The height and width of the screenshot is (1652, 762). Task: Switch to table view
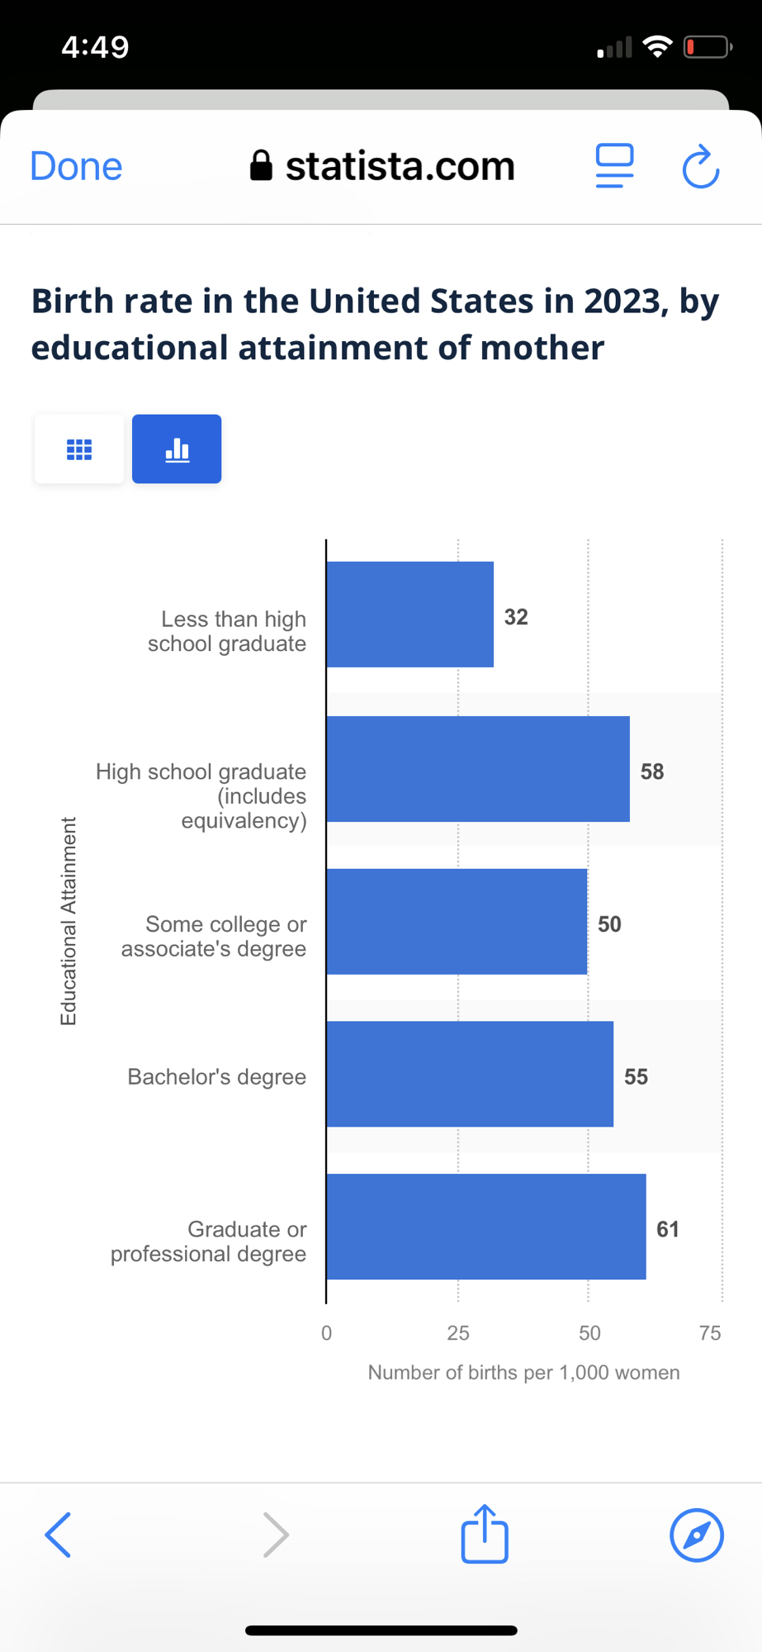79,449
